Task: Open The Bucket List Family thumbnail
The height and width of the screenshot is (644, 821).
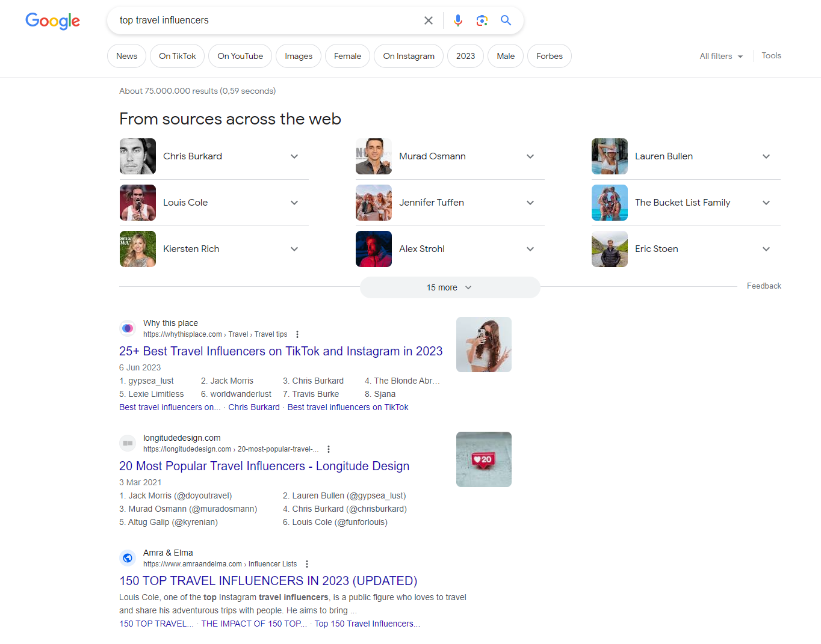Action: click(x=610, y=203)
